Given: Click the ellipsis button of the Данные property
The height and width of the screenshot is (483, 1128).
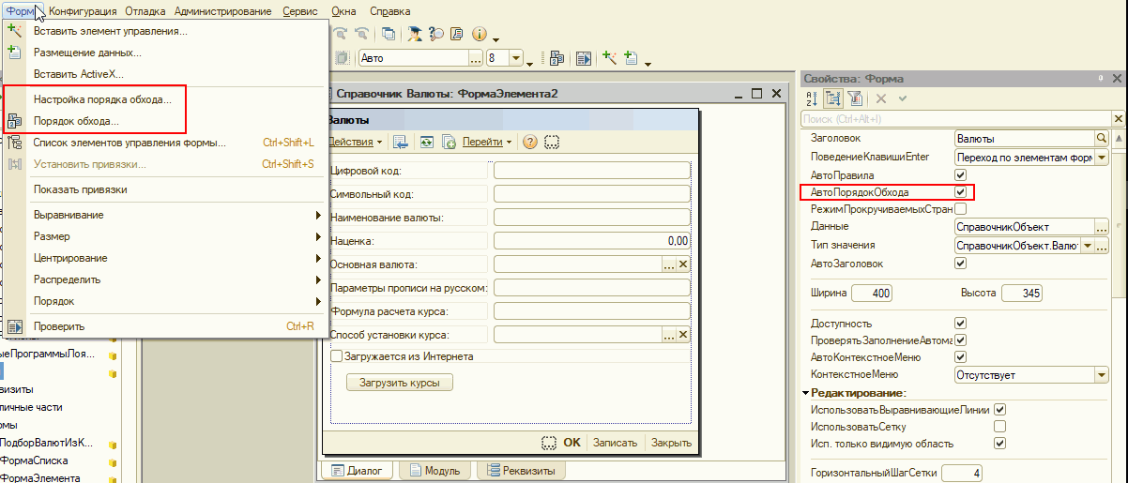Looking at the screenshot, I should pos(1102,227).
